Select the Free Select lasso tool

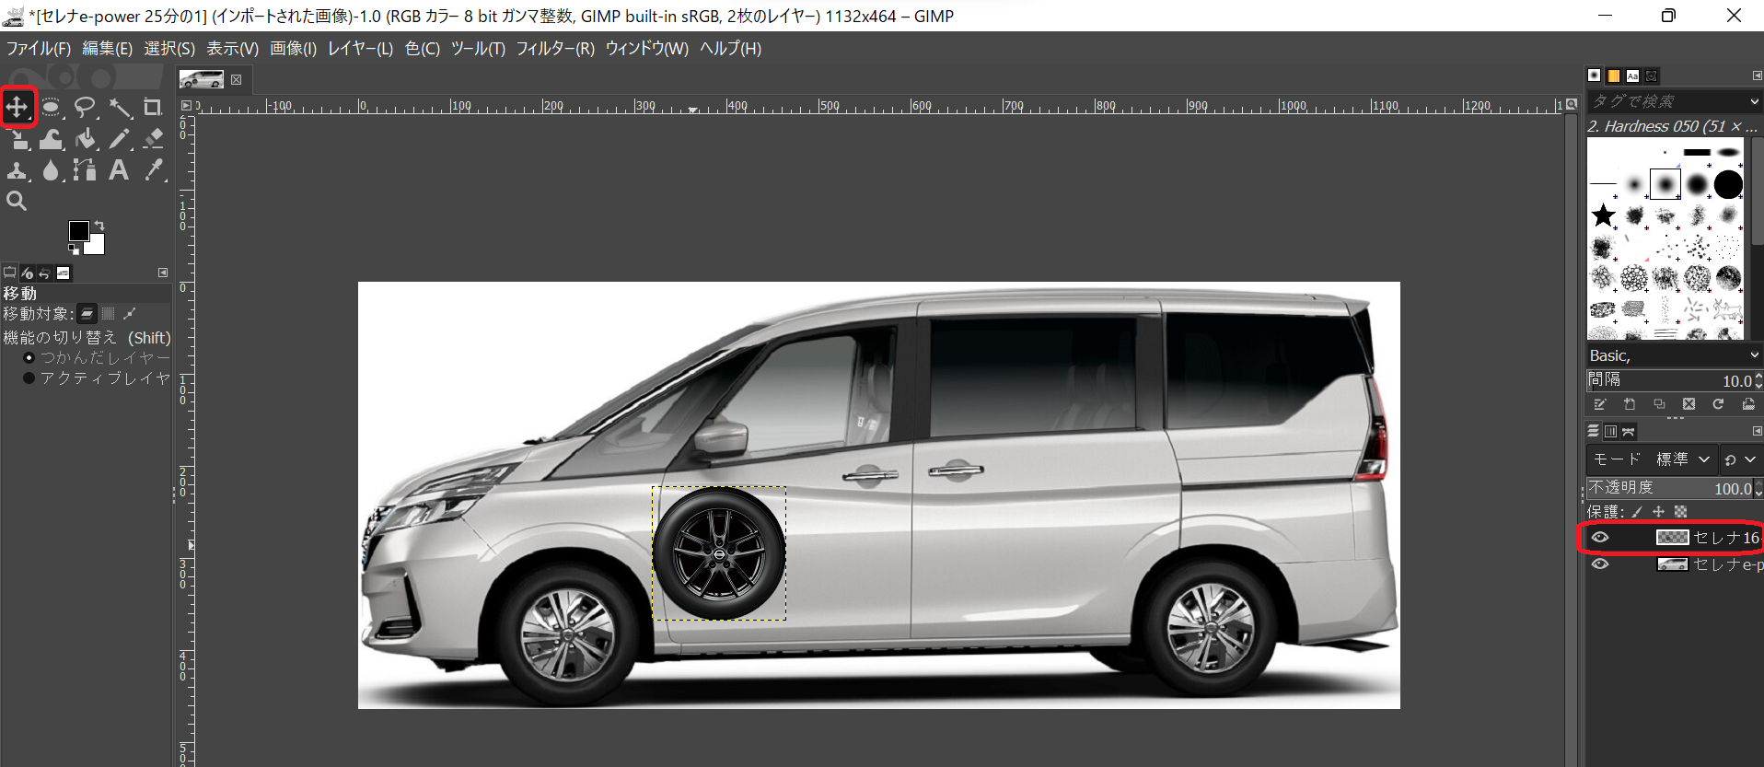[x=85, y=108]
